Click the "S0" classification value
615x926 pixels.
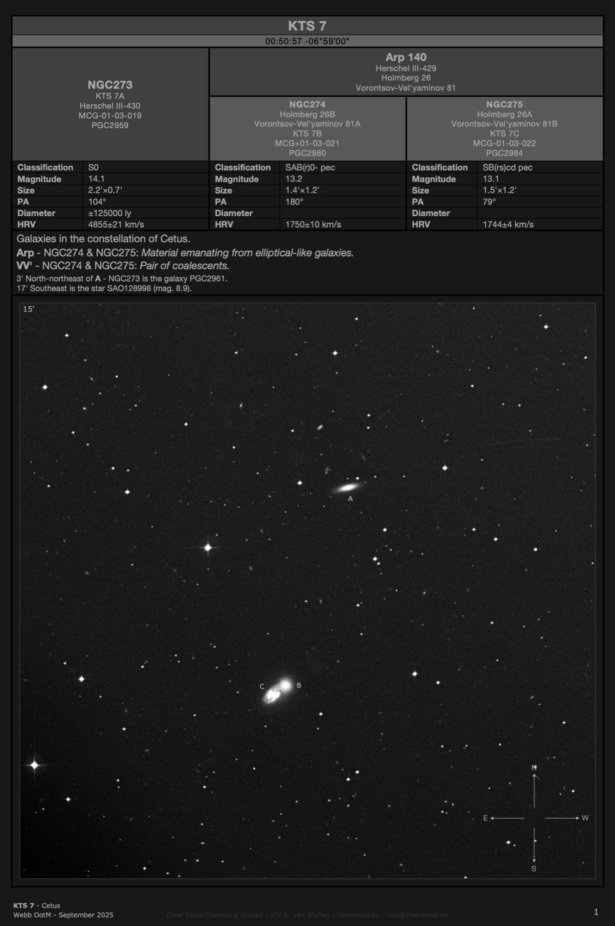tap(93, 168)
